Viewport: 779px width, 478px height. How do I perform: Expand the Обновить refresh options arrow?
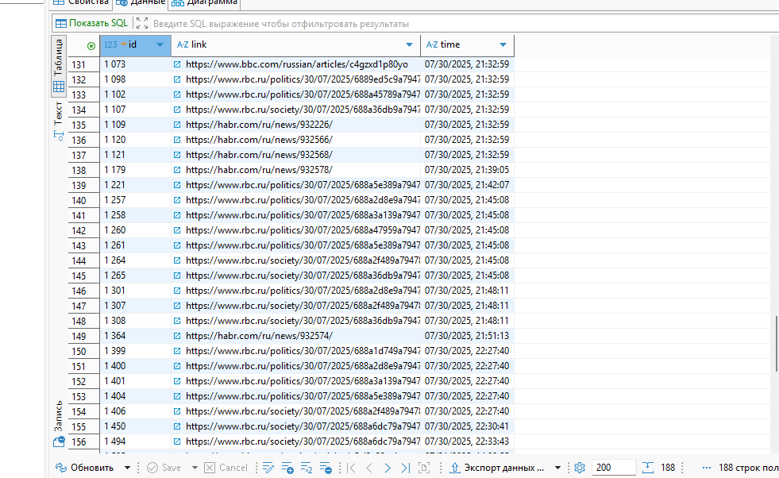[127, 468]
